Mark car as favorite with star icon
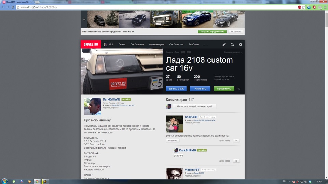The height and width of the screenshot is (184, 328). tap(239, 89)
